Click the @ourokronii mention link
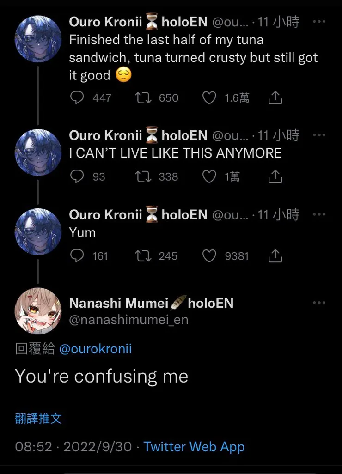 [95, 349]
